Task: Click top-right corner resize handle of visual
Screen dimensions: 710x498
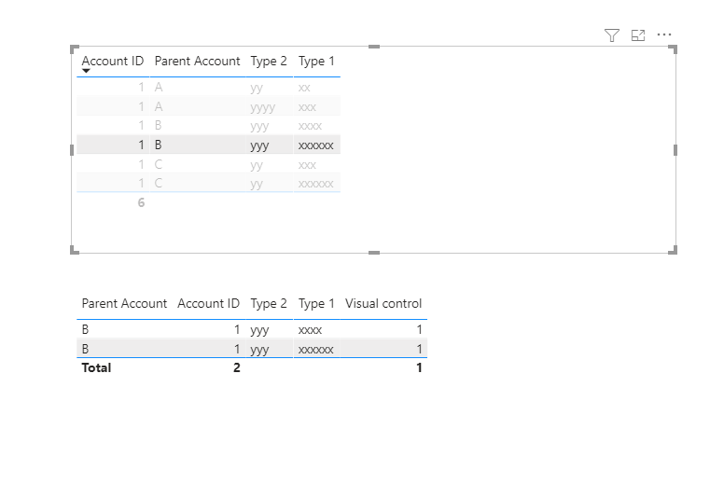Action: click(x=673, y=49)
